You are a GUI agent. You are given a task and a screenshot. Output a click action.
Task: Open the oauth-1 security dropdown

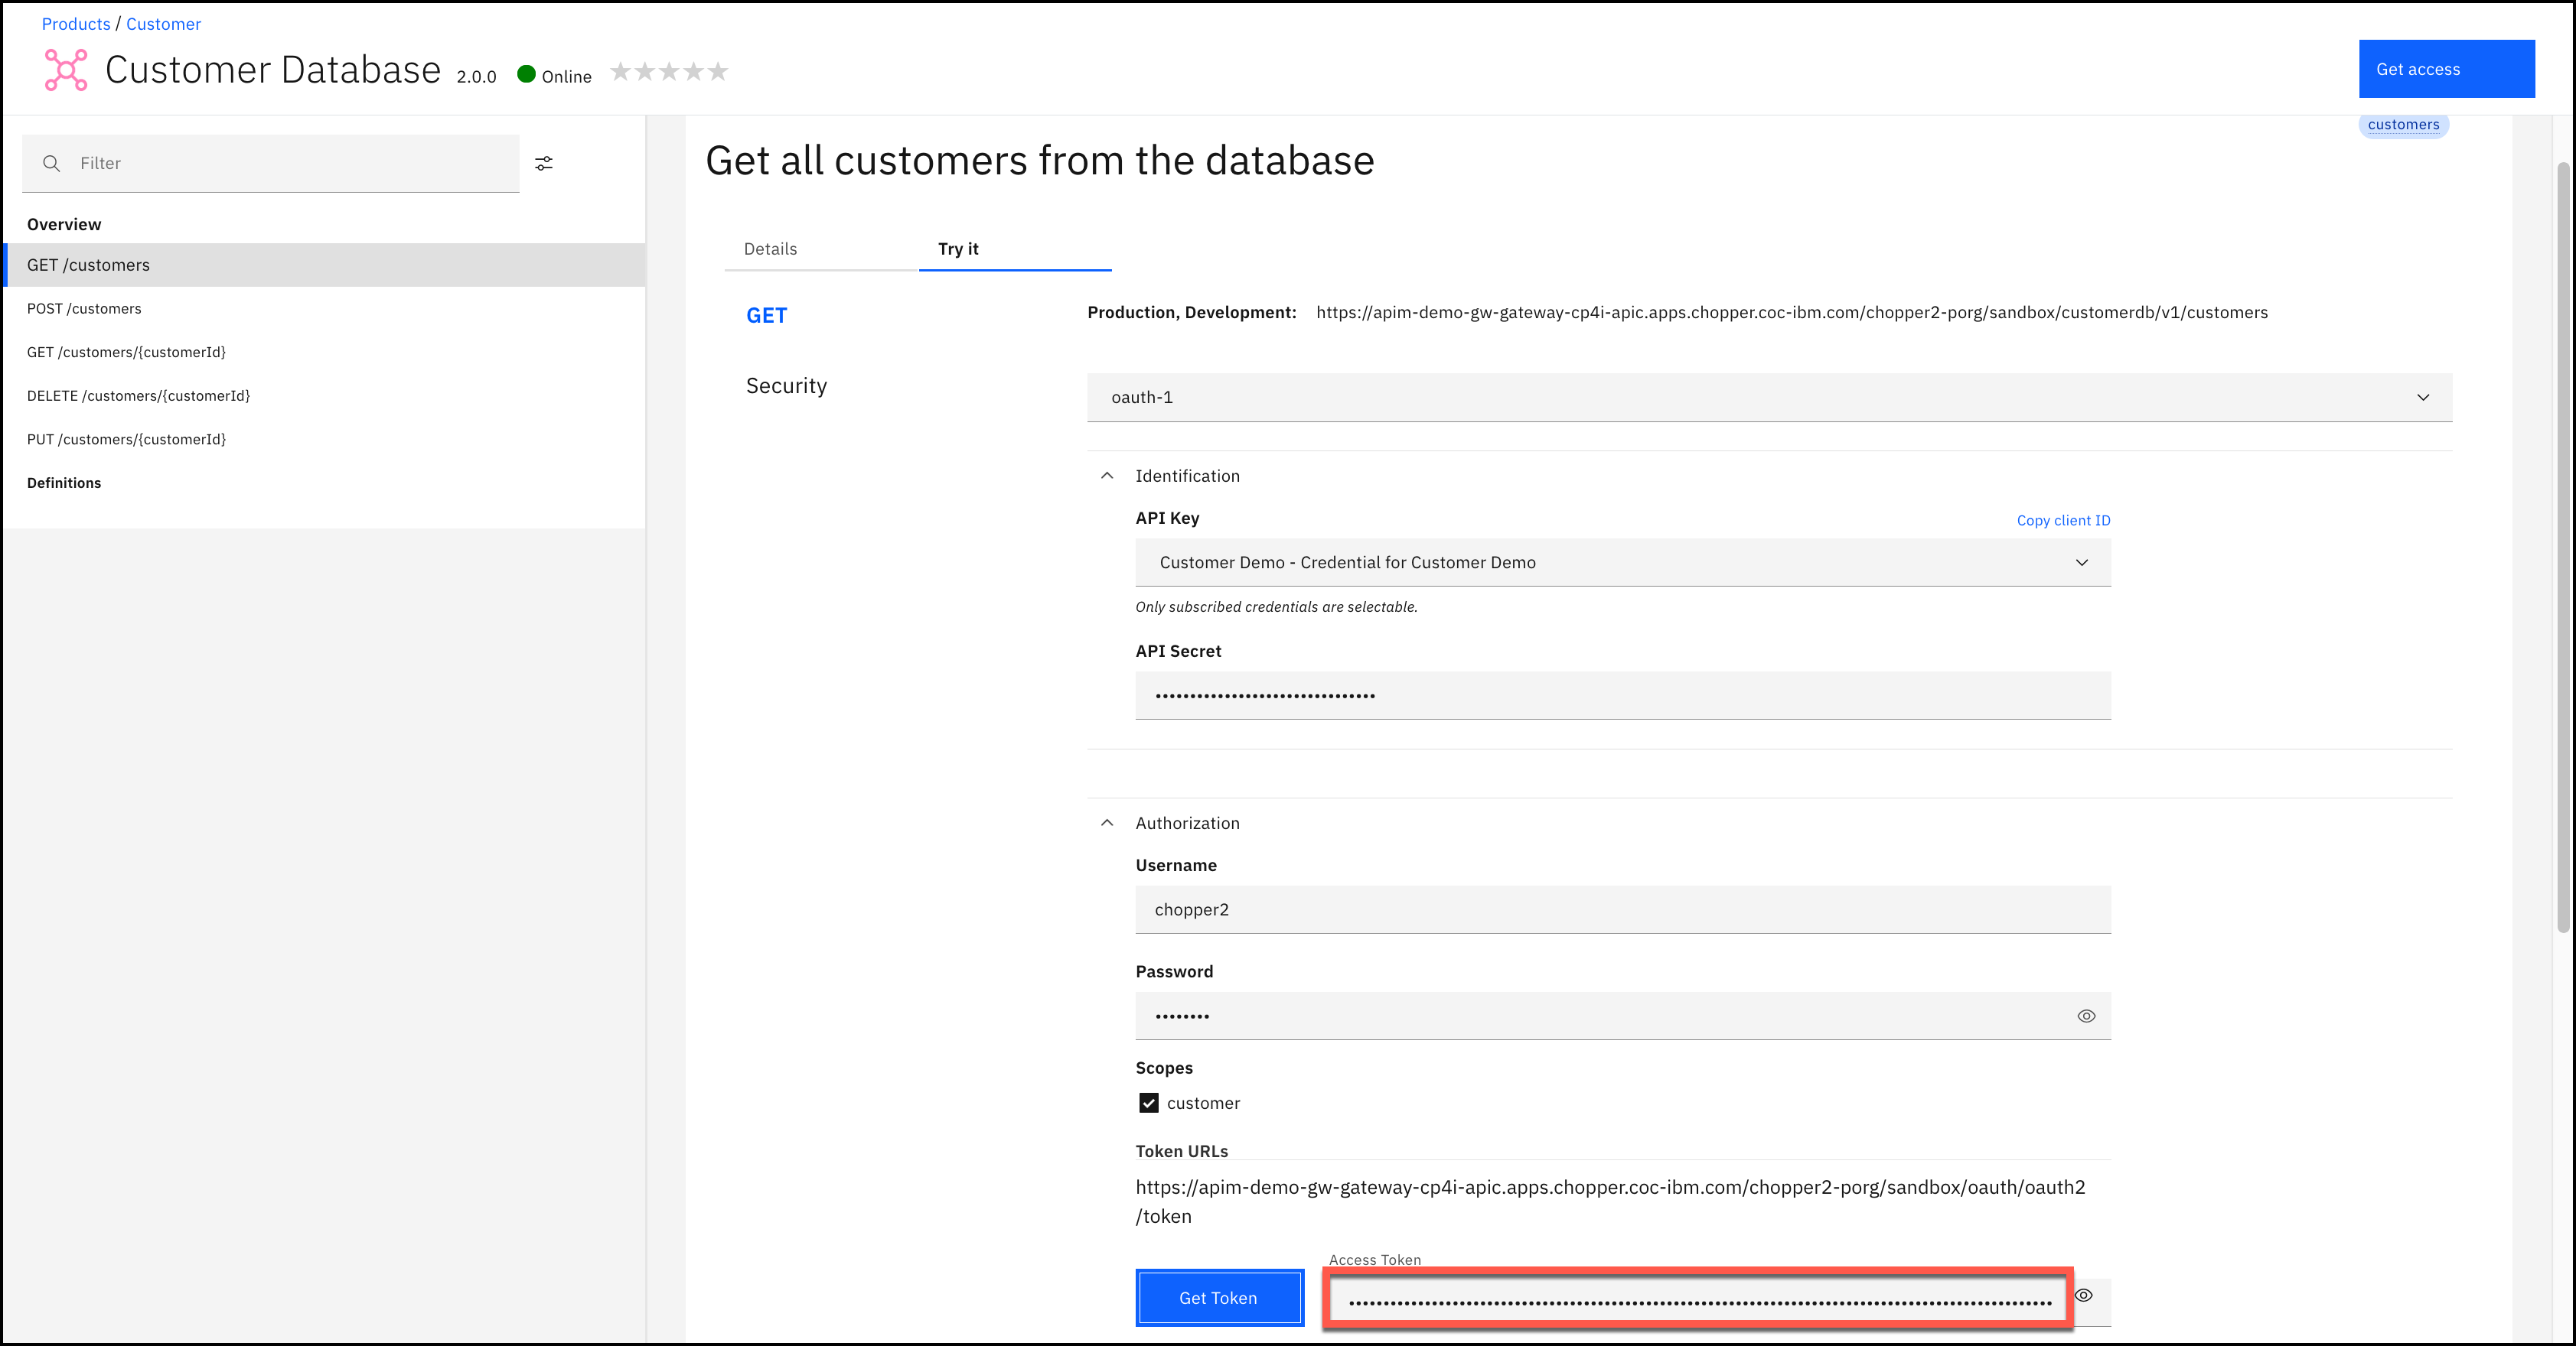coord(1769,398)
